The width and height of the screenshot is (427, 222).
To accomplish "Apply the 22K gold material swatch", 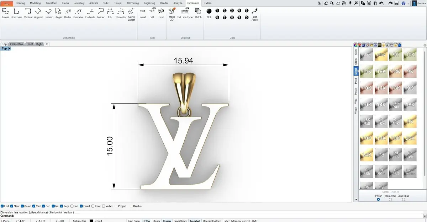I will coord(410,138).
